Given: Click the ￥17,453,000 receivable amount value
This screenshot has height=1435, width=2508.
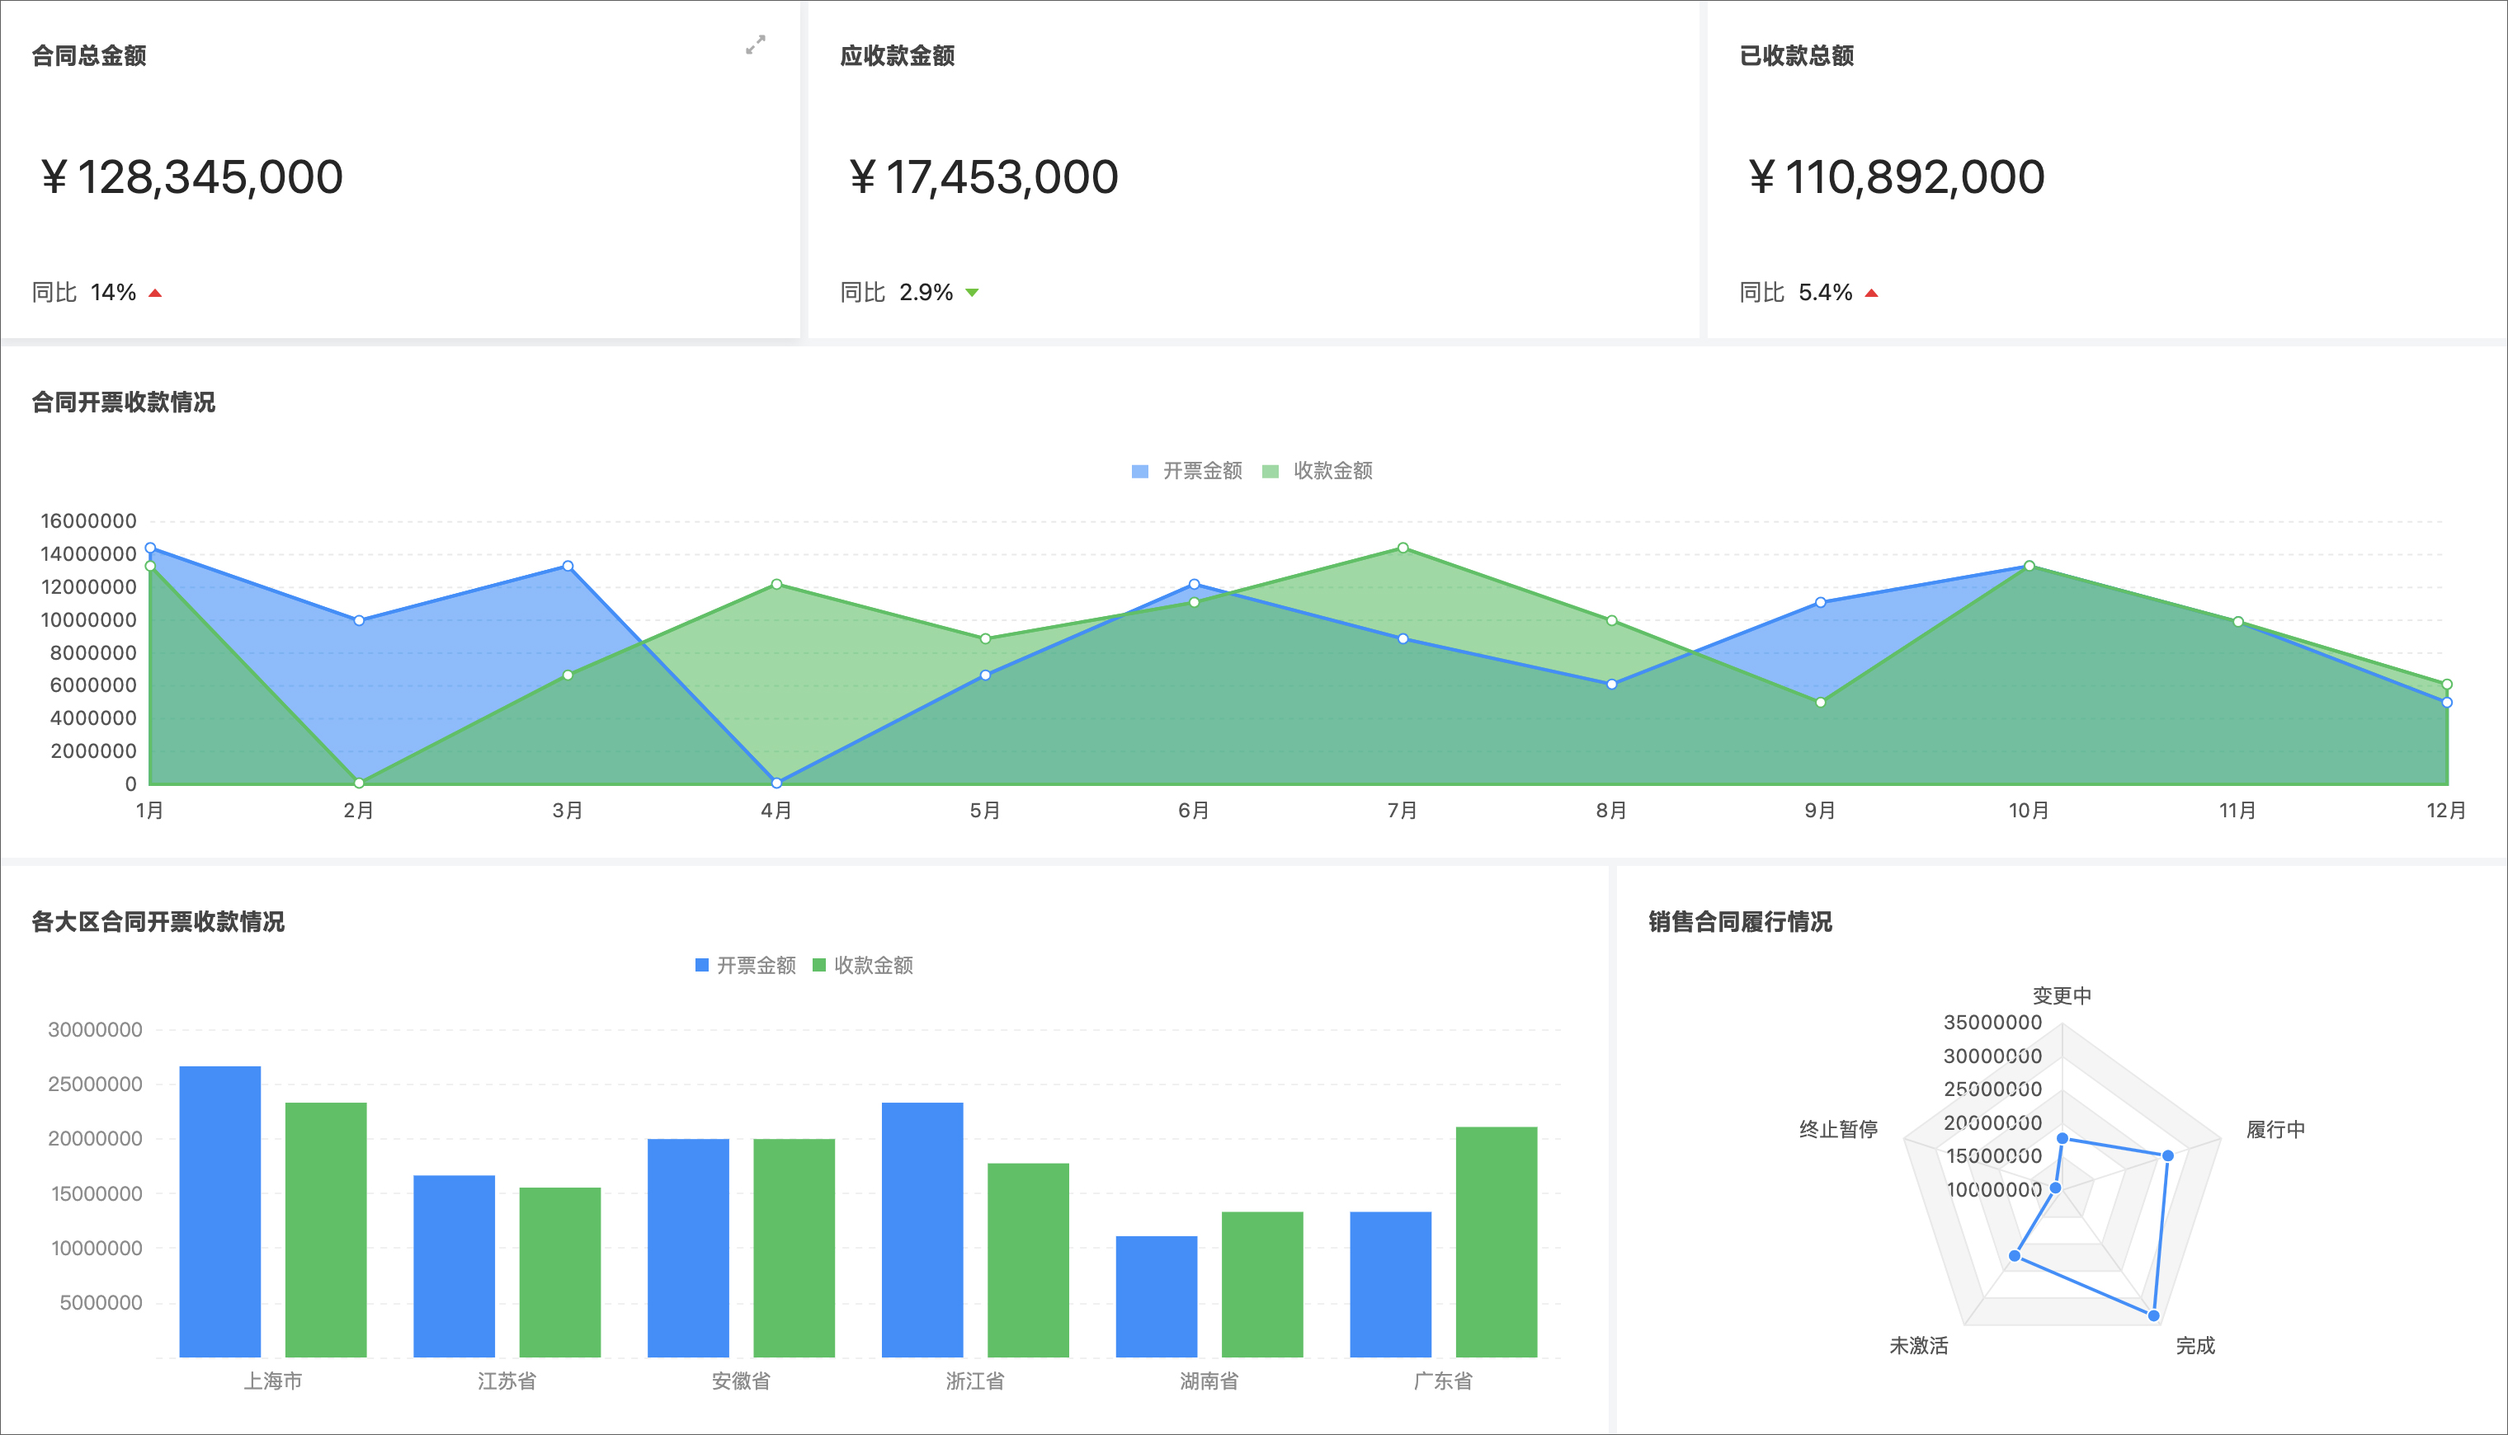Looking at the screenshot, I should pos(983,177).
